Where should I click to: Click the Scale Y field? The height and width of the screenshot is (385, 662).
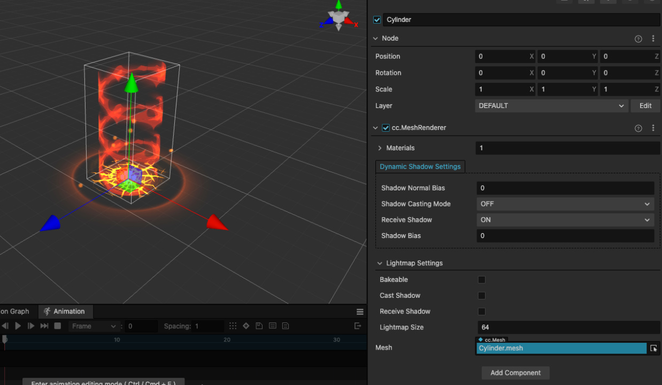568,89
